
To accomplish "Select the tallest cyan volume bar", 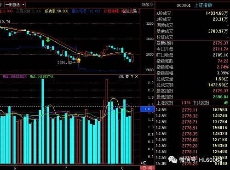I will tap(43, 121).
